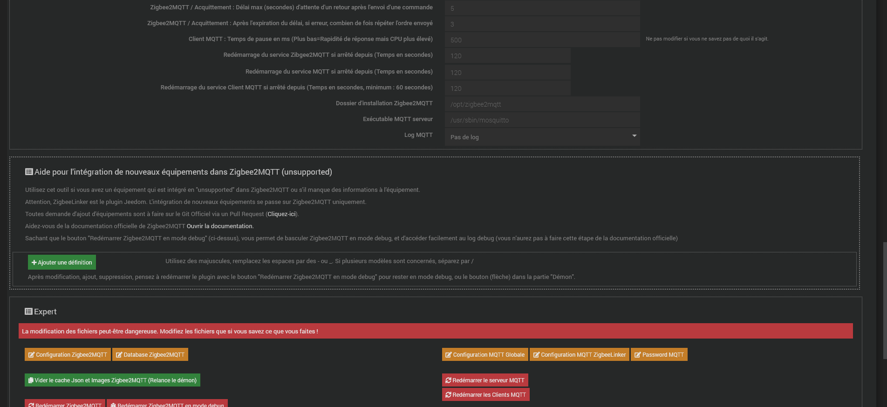Focus Exécutable MQTT serveur field
This screenshot has width=887, height=407.
point(542,120)
